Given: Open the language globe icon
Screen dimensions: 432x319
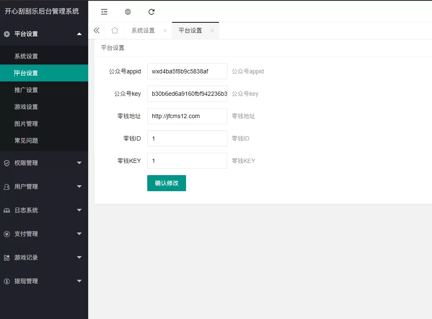Looking at the screenshot, I should 127,11.
